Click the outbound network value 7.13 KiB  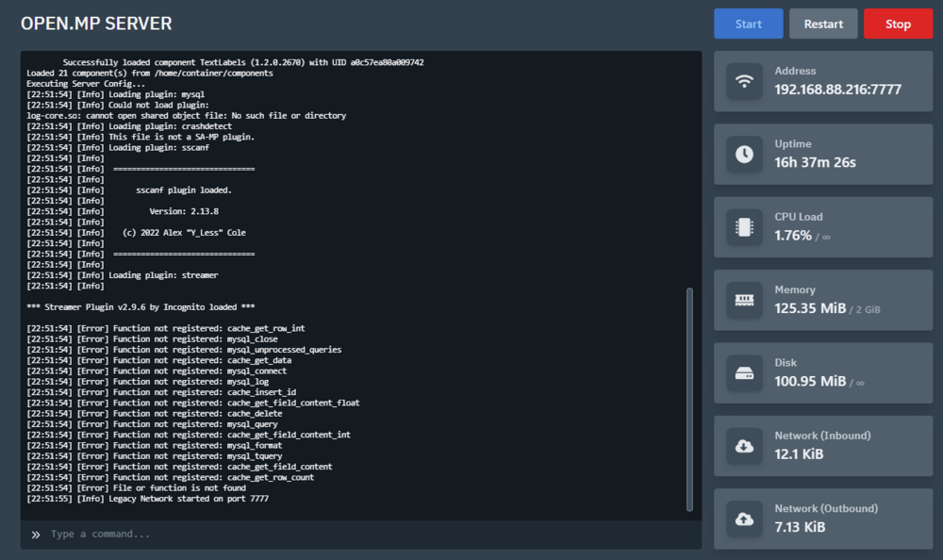800,527
